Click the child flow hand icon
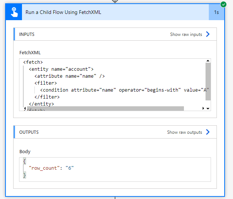 click(x=14, y=12)
